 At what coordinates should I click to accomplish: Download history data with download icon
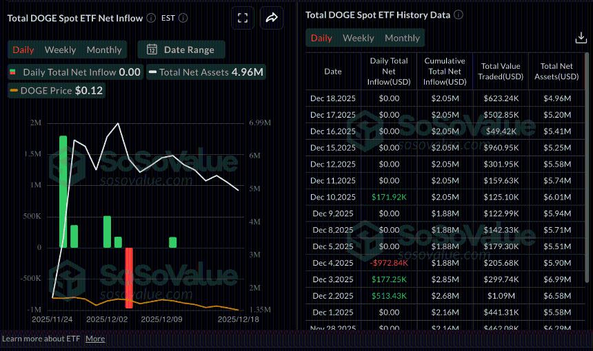tap(581, 38)
